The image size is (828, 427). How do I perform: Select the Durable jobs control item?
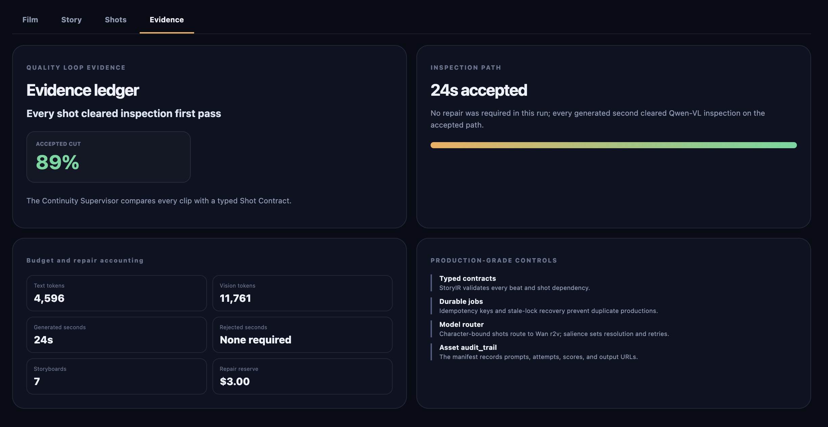coord(544,306)
